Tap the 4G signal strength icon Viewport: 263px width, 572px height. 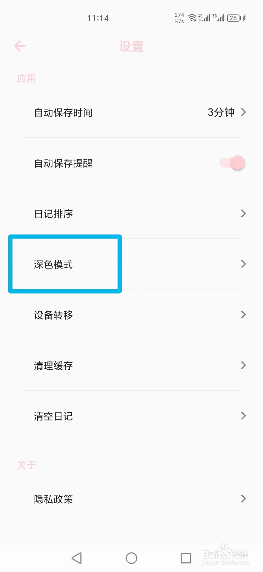(204, 18)
